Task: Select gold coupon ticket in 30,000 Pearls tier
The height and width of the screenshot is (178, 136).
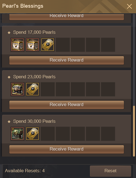Action: click(33, 133)
